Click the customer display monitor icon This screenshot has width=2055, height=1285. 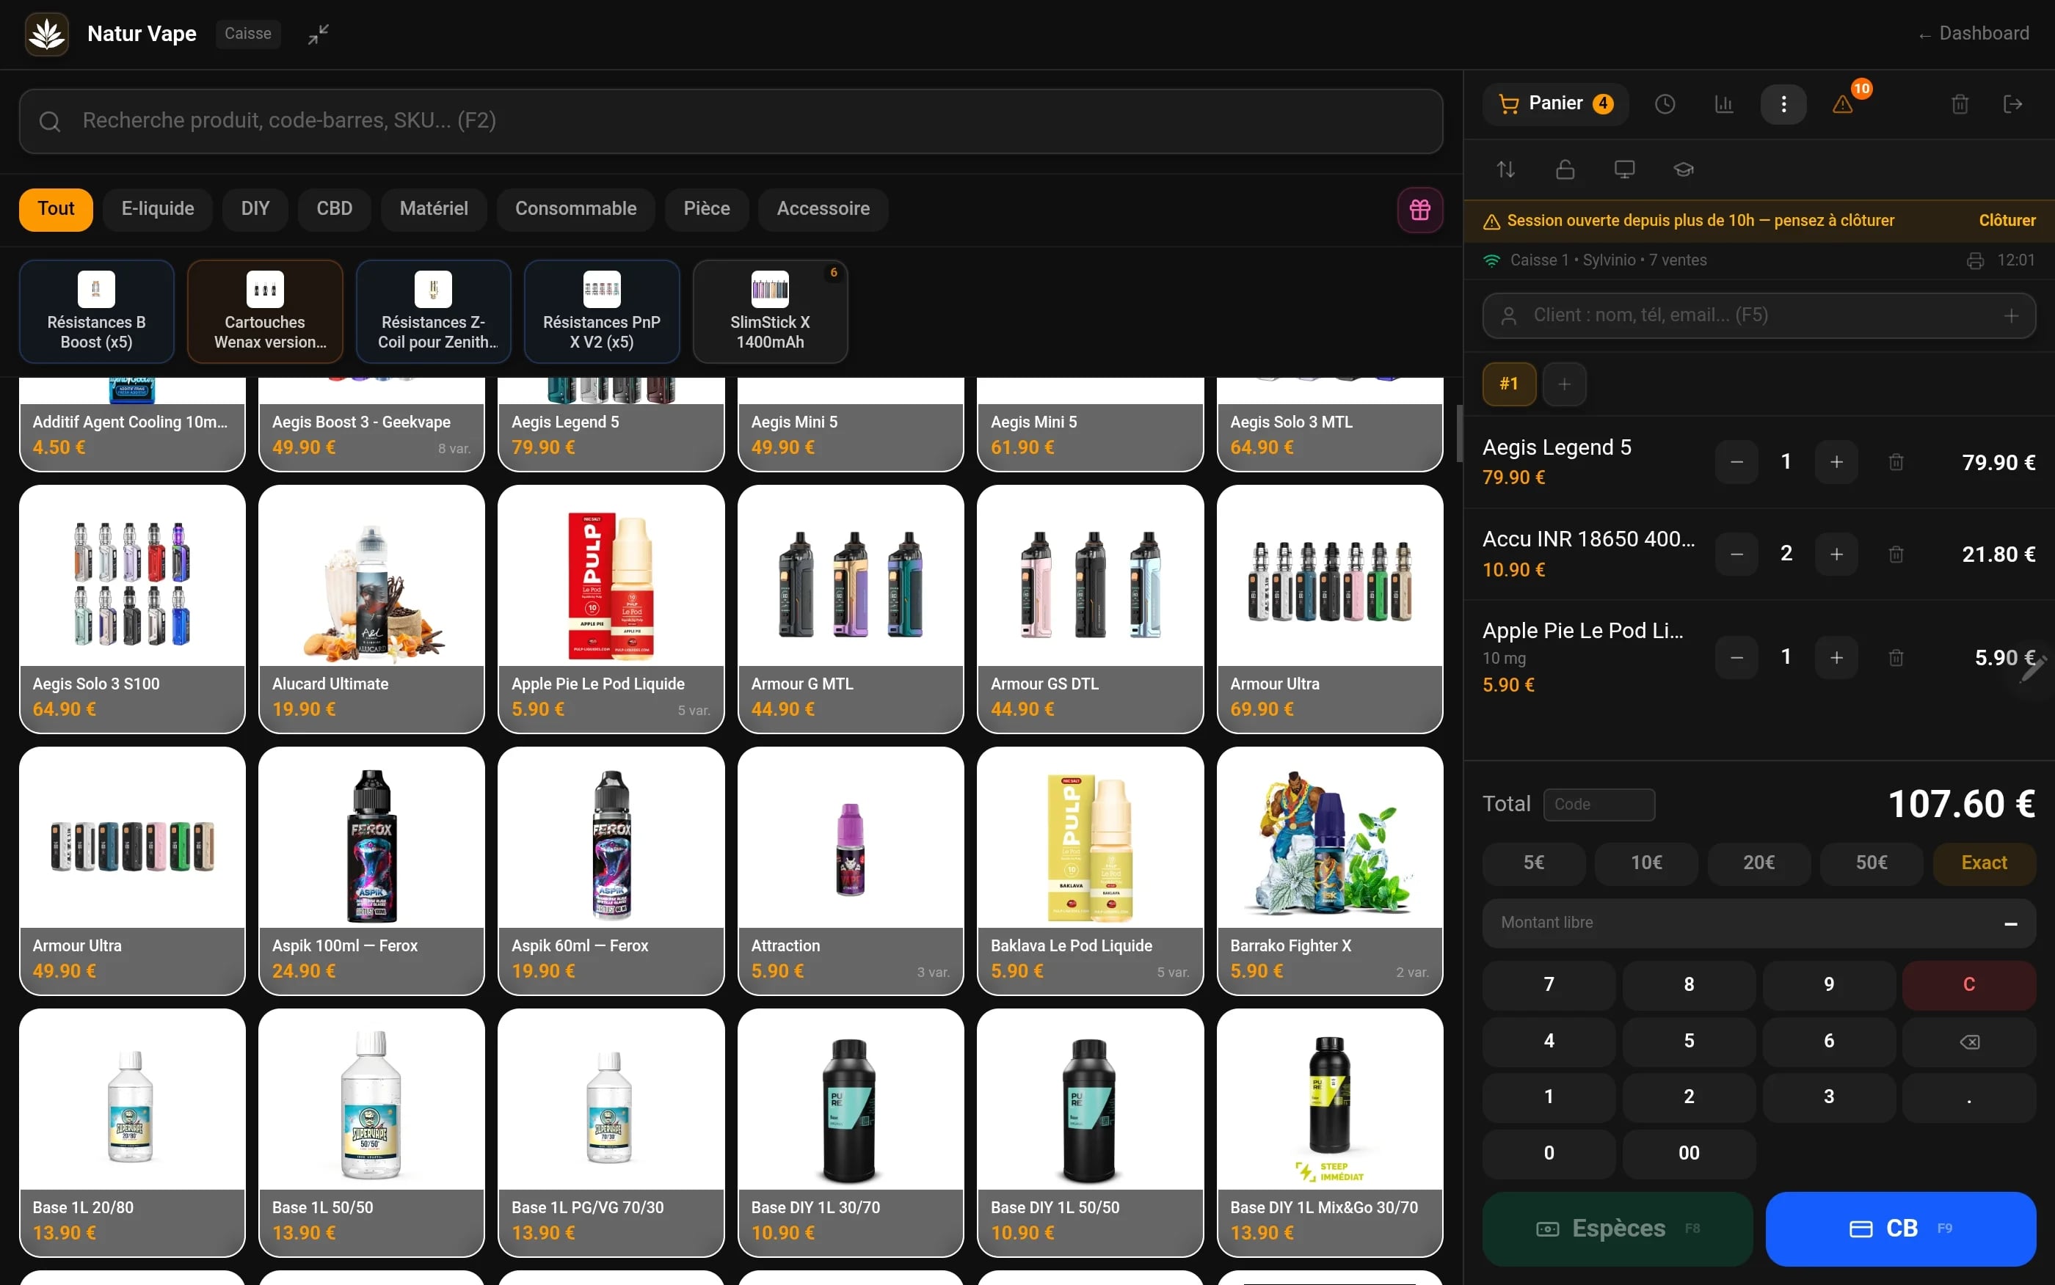1624,169
